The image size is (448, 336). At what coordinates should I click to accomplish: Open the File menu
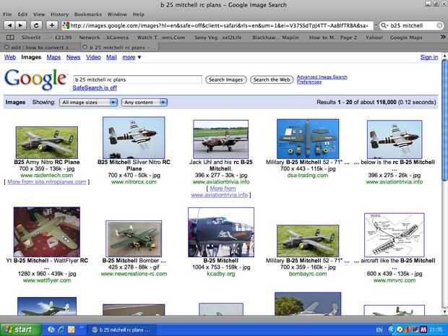coord(7,14)
